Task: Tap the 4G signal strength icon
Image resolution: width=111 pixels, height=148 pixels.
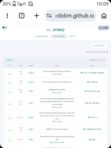Action: click(22, 4)
